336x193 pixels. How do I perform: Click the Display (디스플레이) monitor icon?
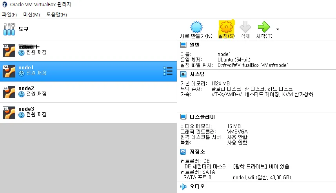(x=183, y=117)
